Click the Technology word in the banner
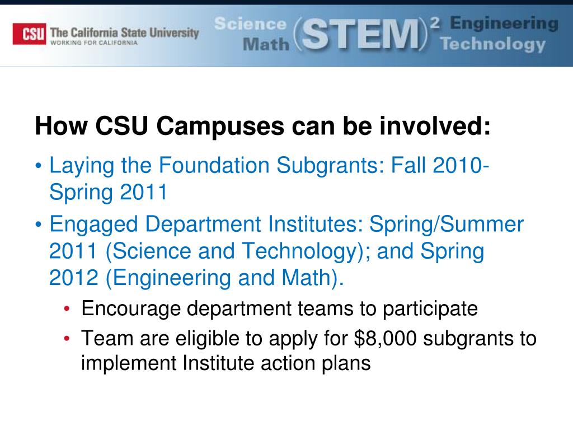573x430 pixels. (x=492, y=45)
